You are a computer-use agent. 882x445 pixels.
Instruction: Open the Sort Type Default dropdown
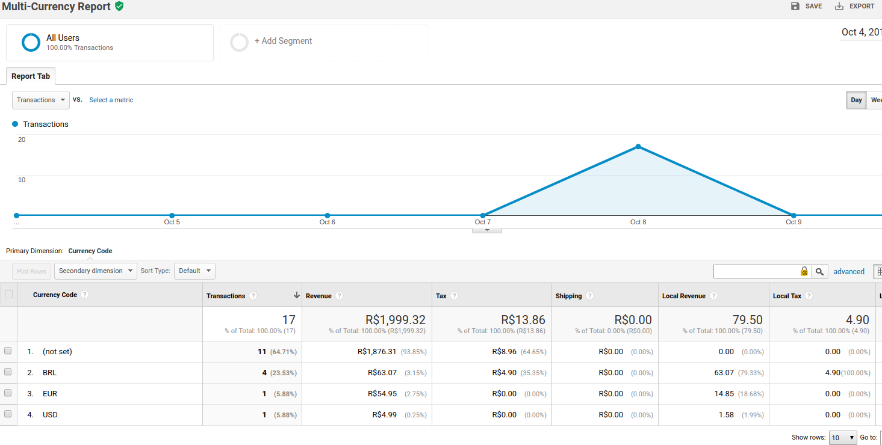(x=194, y=271)
